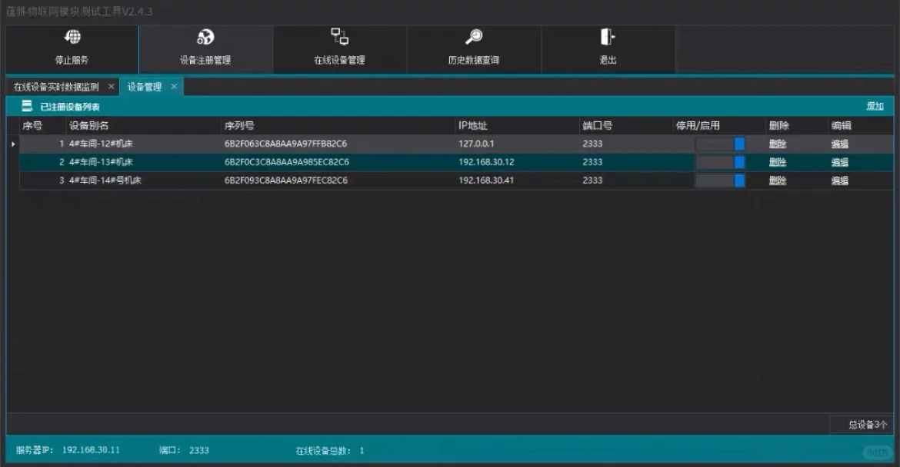Click the 退出 door icon
Viewport: 900px width, 467px height.
coord(608,38)
